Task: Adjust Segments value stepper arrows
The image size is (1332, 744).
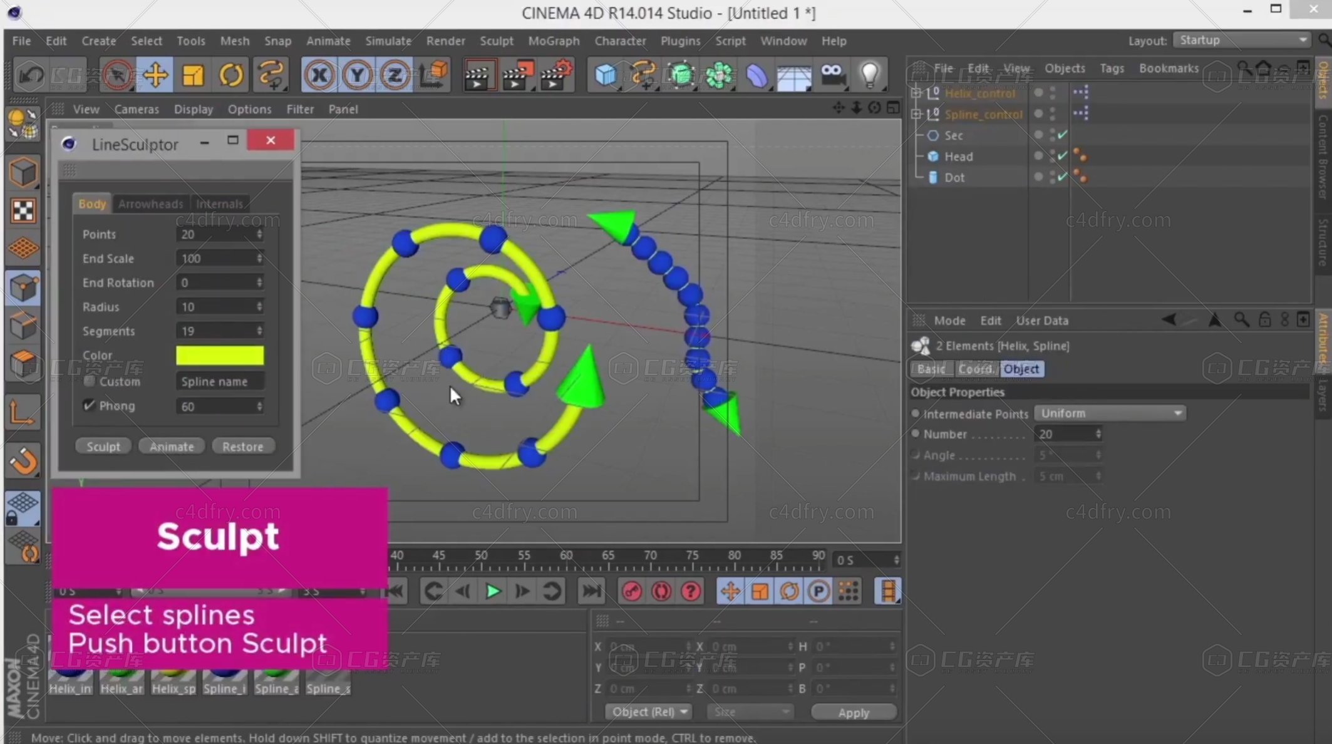Action: point(259,331)
